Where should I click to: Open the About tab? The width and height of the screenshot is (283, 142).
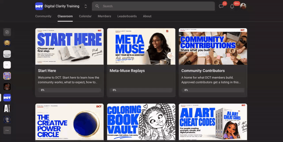point(147,16)
